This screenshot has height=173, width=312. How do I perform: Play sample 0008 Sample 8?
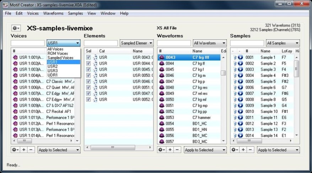tap(240, 99)
